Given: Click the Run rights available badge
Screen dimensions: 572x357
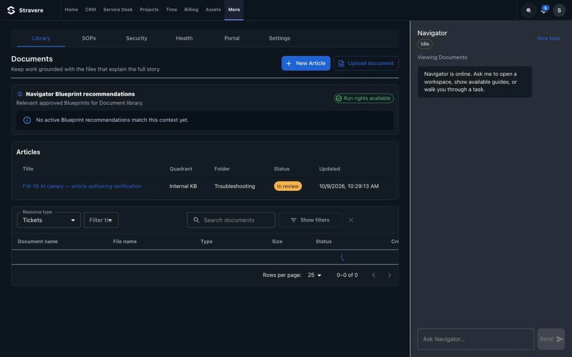Looking at the screenshot, I should coord(364,98).
